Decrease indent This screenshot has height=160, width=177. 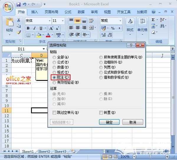[x=71, y=35]
